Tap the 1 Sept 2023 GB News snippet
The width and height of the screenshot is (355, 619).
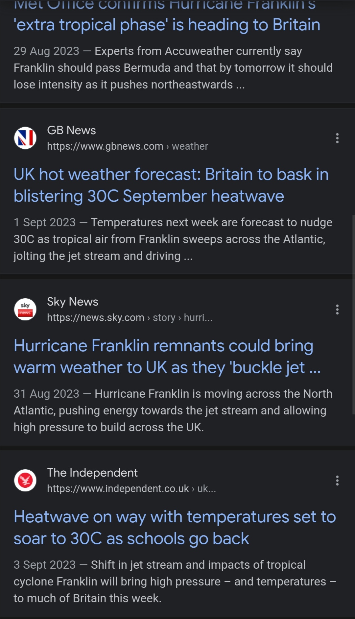[x=173, y=239]
